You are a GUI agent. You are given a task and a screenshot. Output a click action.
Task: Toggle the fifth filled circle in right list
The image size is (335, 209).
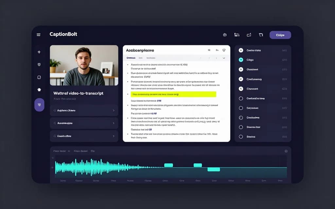tap(241, 89)
